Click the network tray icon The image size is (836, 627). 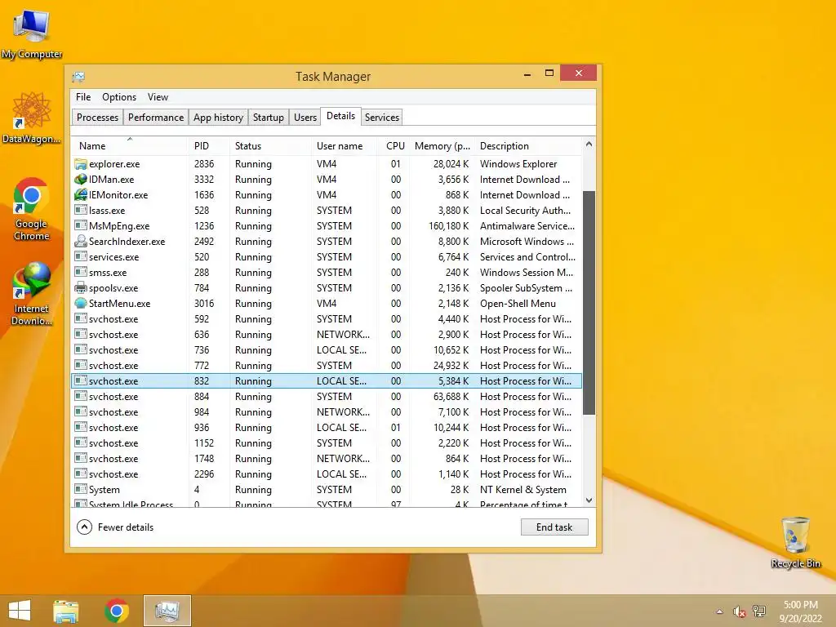click(x=759, y=611)
